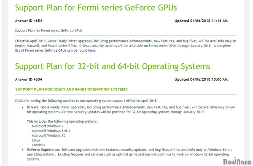Image resolution: width=253 pixels, height=166 pixels.
Task: Click the 'Microsoft Windows 7' list entry
Action: coord(48,126)
